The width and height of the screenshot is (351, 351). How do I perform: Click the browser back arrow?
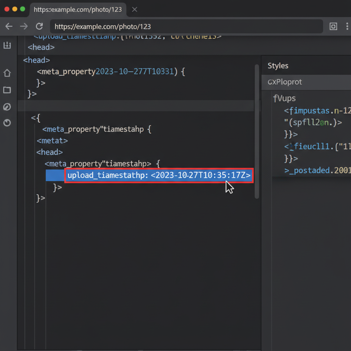click(x=9, y=26)
